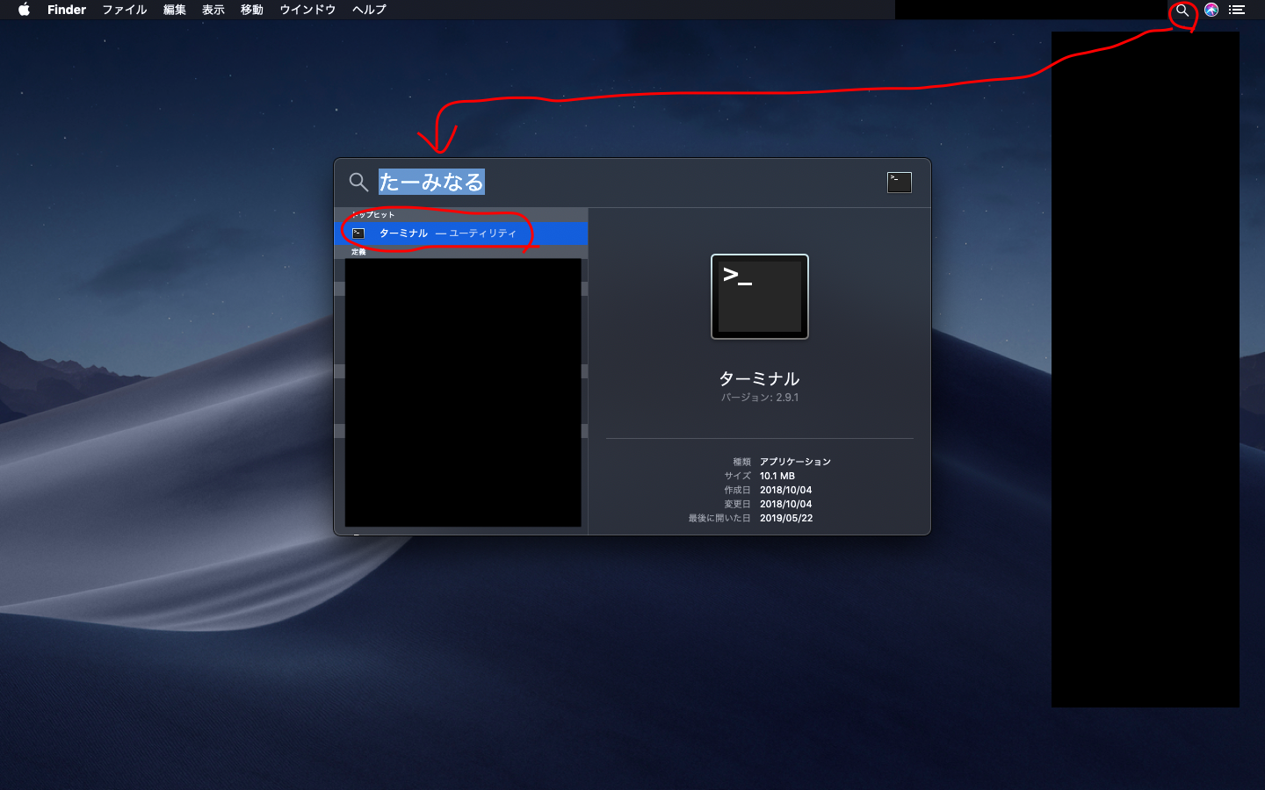Open the ウインドウ menu

click(x=307, y=10)
